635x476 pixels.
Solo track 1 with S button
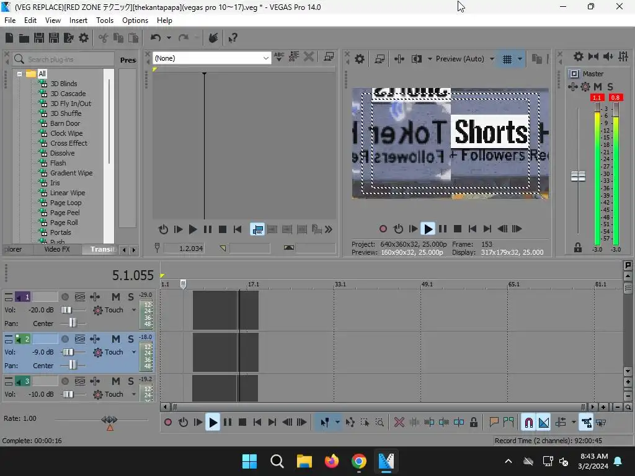pos(130,297)
